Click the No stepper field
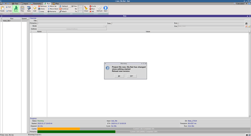 [x=80, y=9]
